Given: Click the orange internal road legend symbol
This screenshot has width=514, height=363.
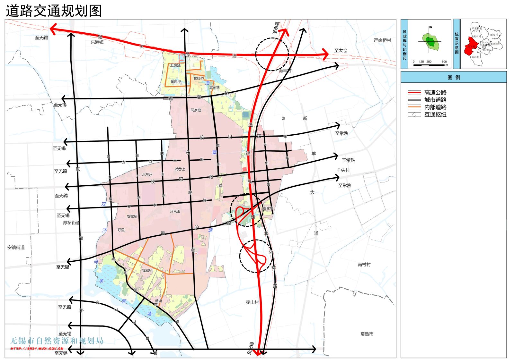Looking at the screenshot, I should pos(414,107).
